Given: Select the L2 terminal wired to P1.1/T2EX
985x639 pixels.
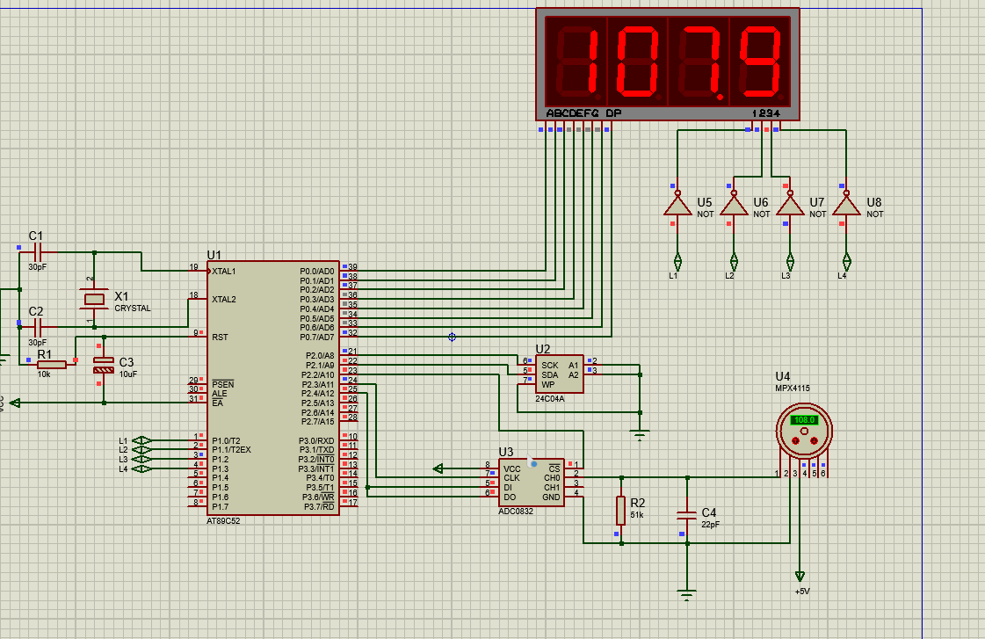Looking at the screenshot, I should pos(141,450).
